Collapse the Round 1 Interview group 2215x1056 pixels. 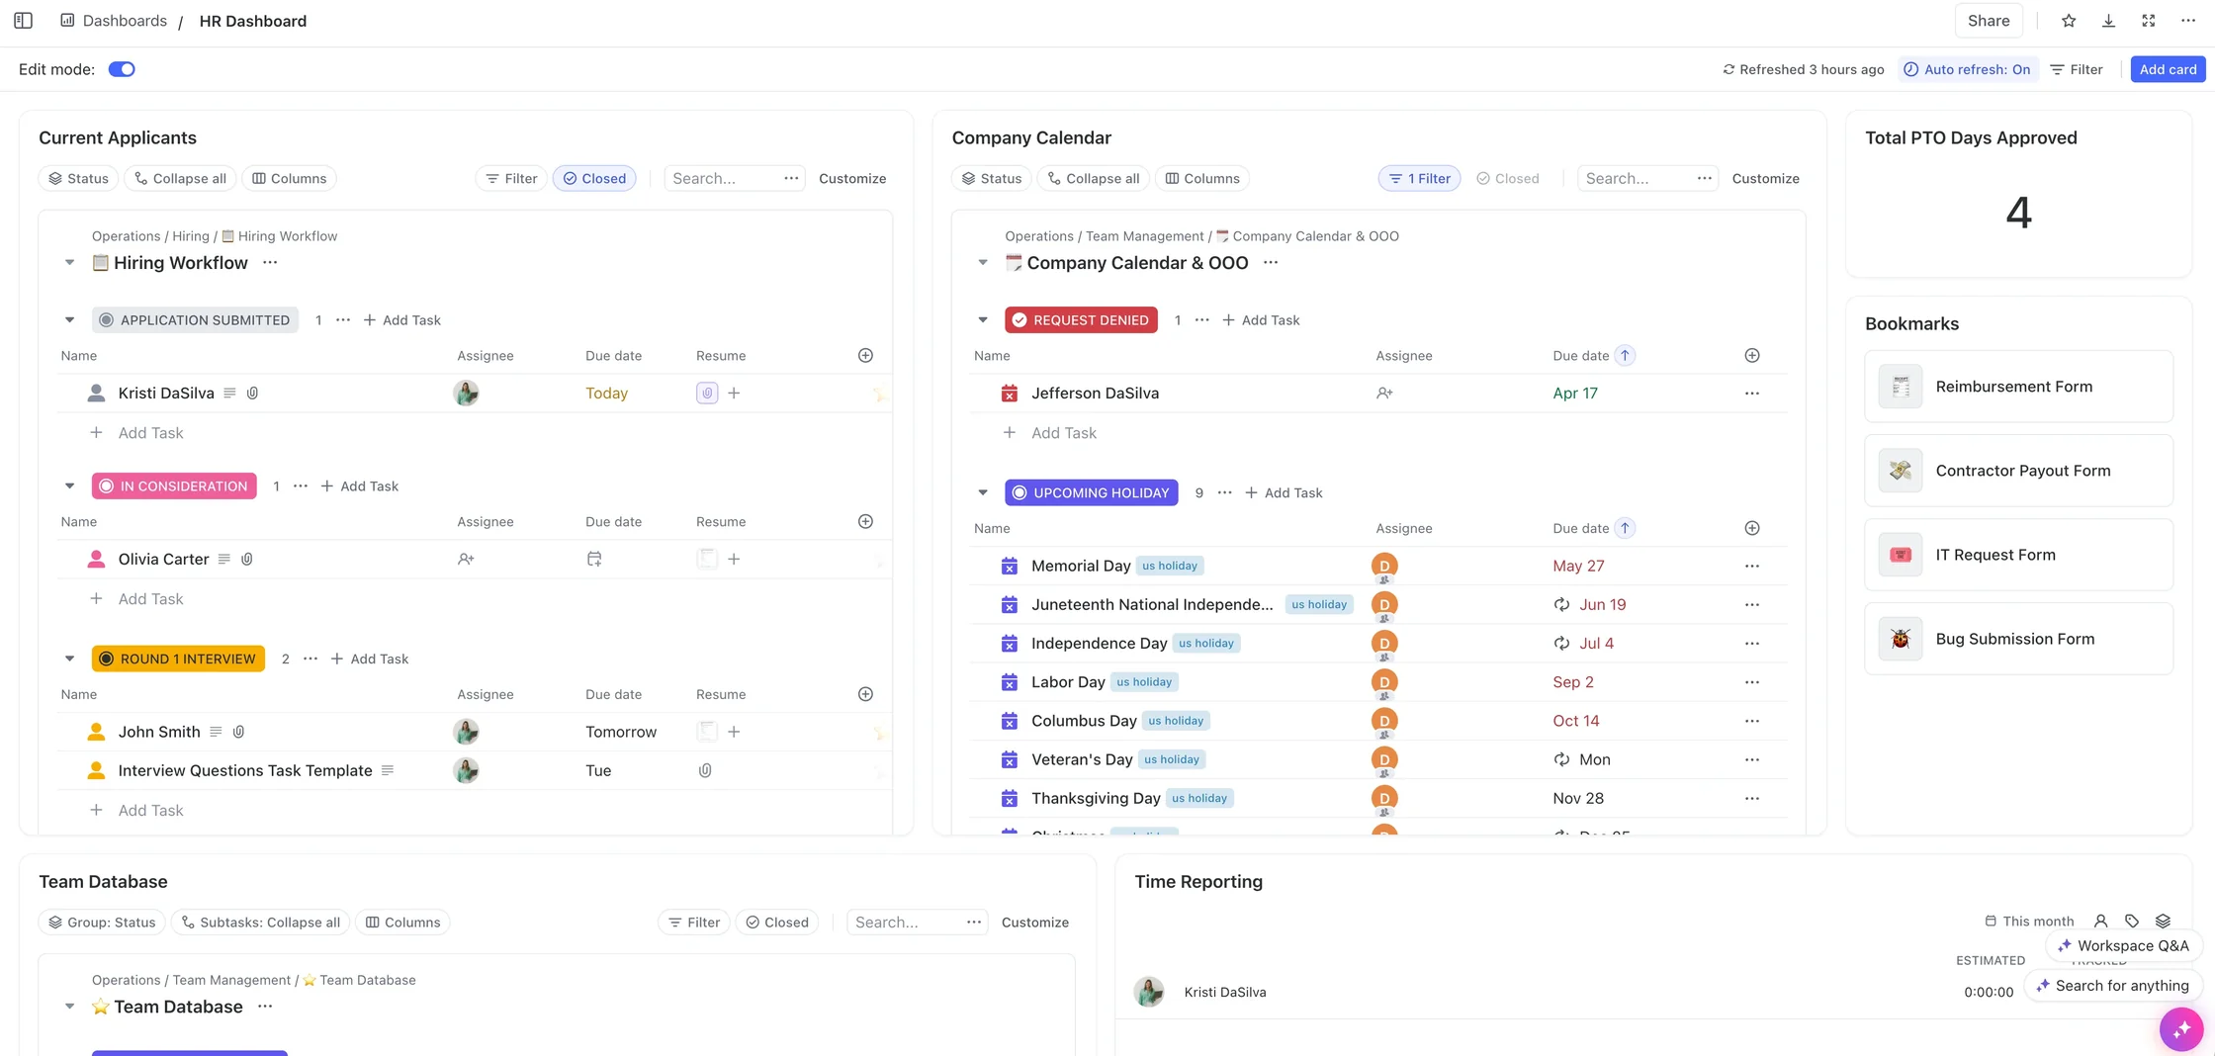pyautogui.click(x=69, y=660)
